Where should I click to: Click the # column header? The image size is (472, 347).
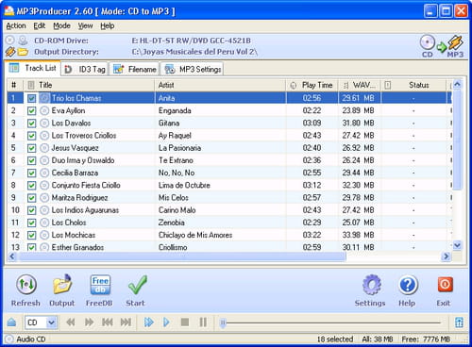tap(15, 85)
